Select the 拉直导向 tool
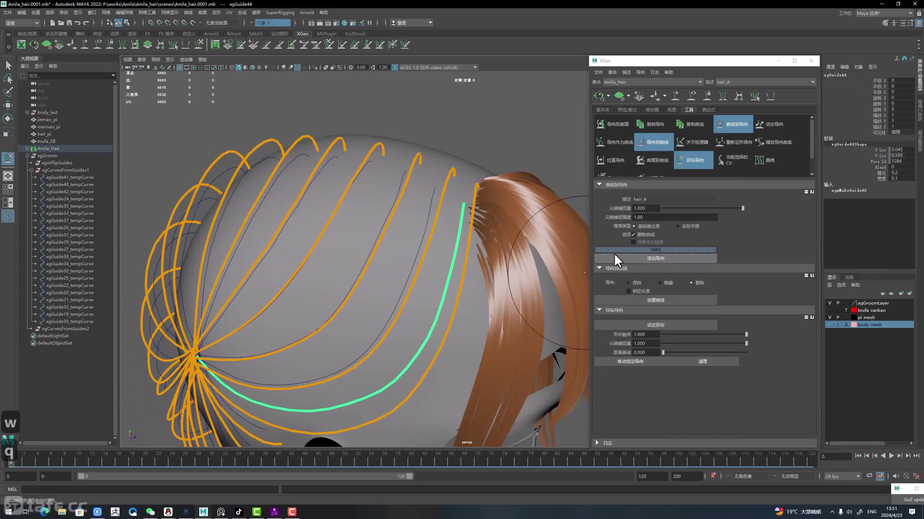Viewport: 924px width, 519px height. [x=611, y=160]
